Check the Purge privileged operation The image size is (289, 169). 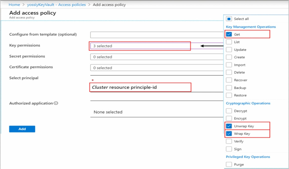tap(229, 164)
